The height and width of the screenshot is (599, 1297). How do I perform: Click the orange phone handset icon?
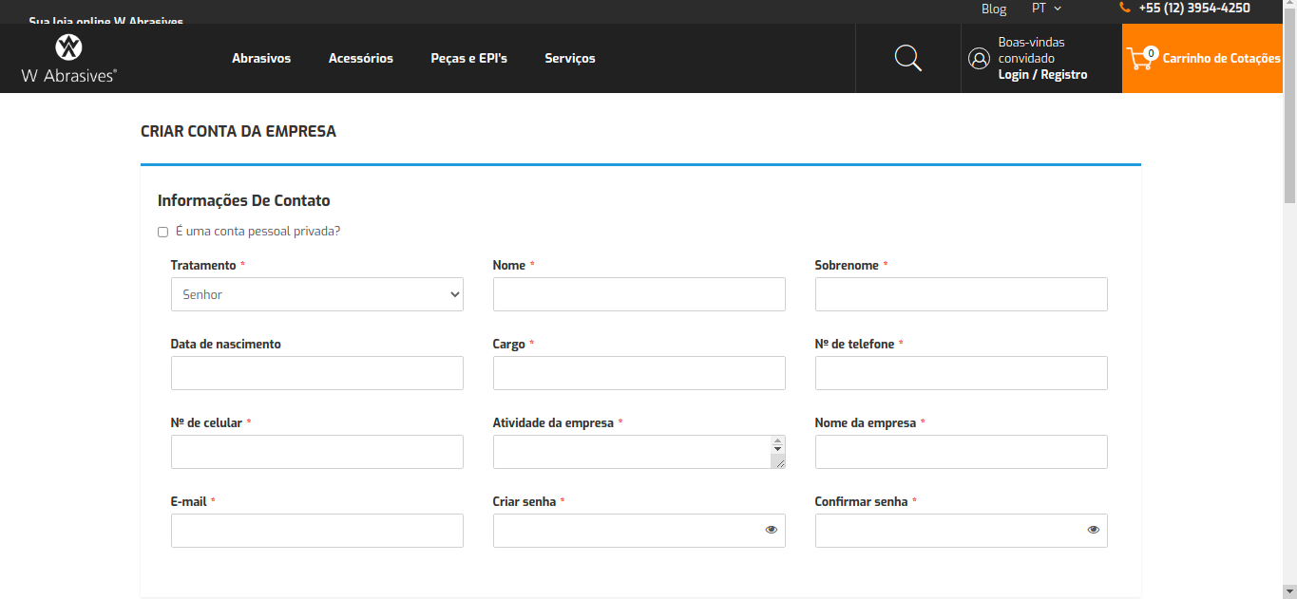1125,8
